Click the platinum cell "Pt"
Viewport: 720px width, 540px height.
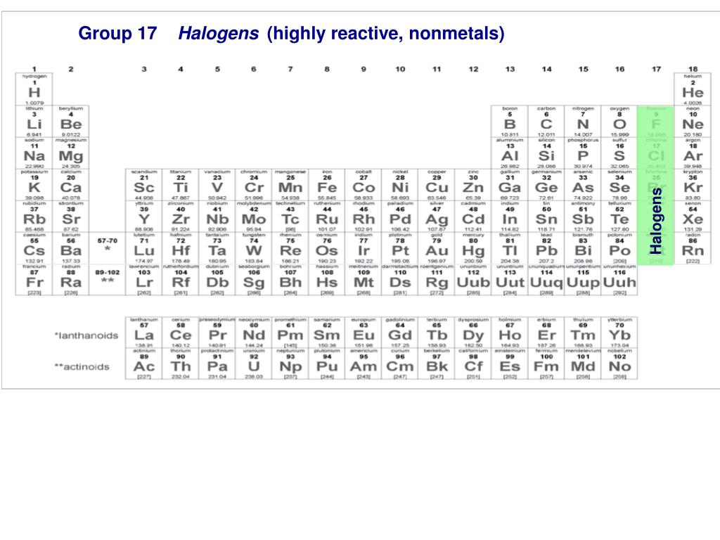click(400, 248)
